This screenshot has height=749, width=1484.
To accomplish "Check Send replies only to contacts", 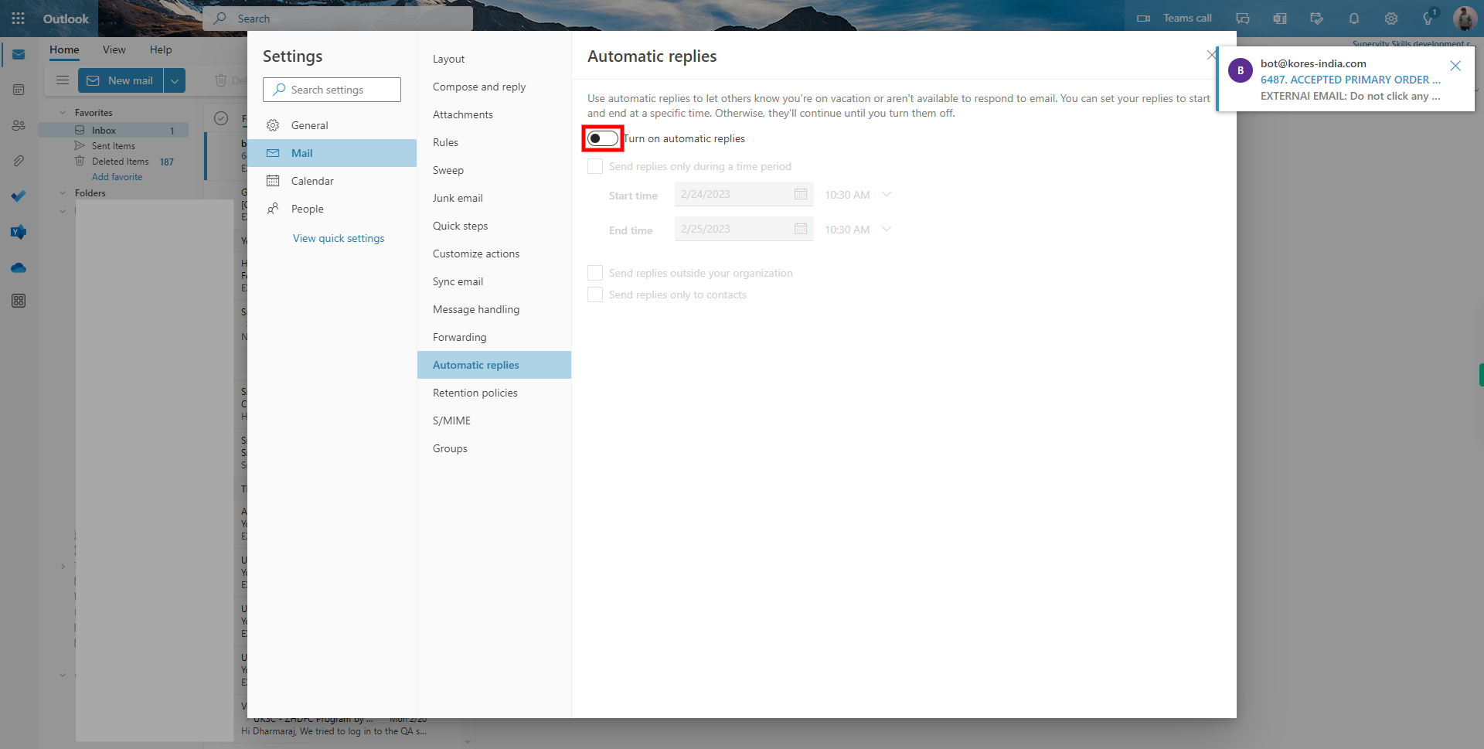I will 595,294.
